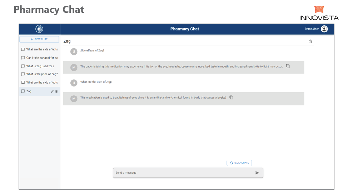
Task: Start a new chat with New Chat button
Action: pos(39,39)
